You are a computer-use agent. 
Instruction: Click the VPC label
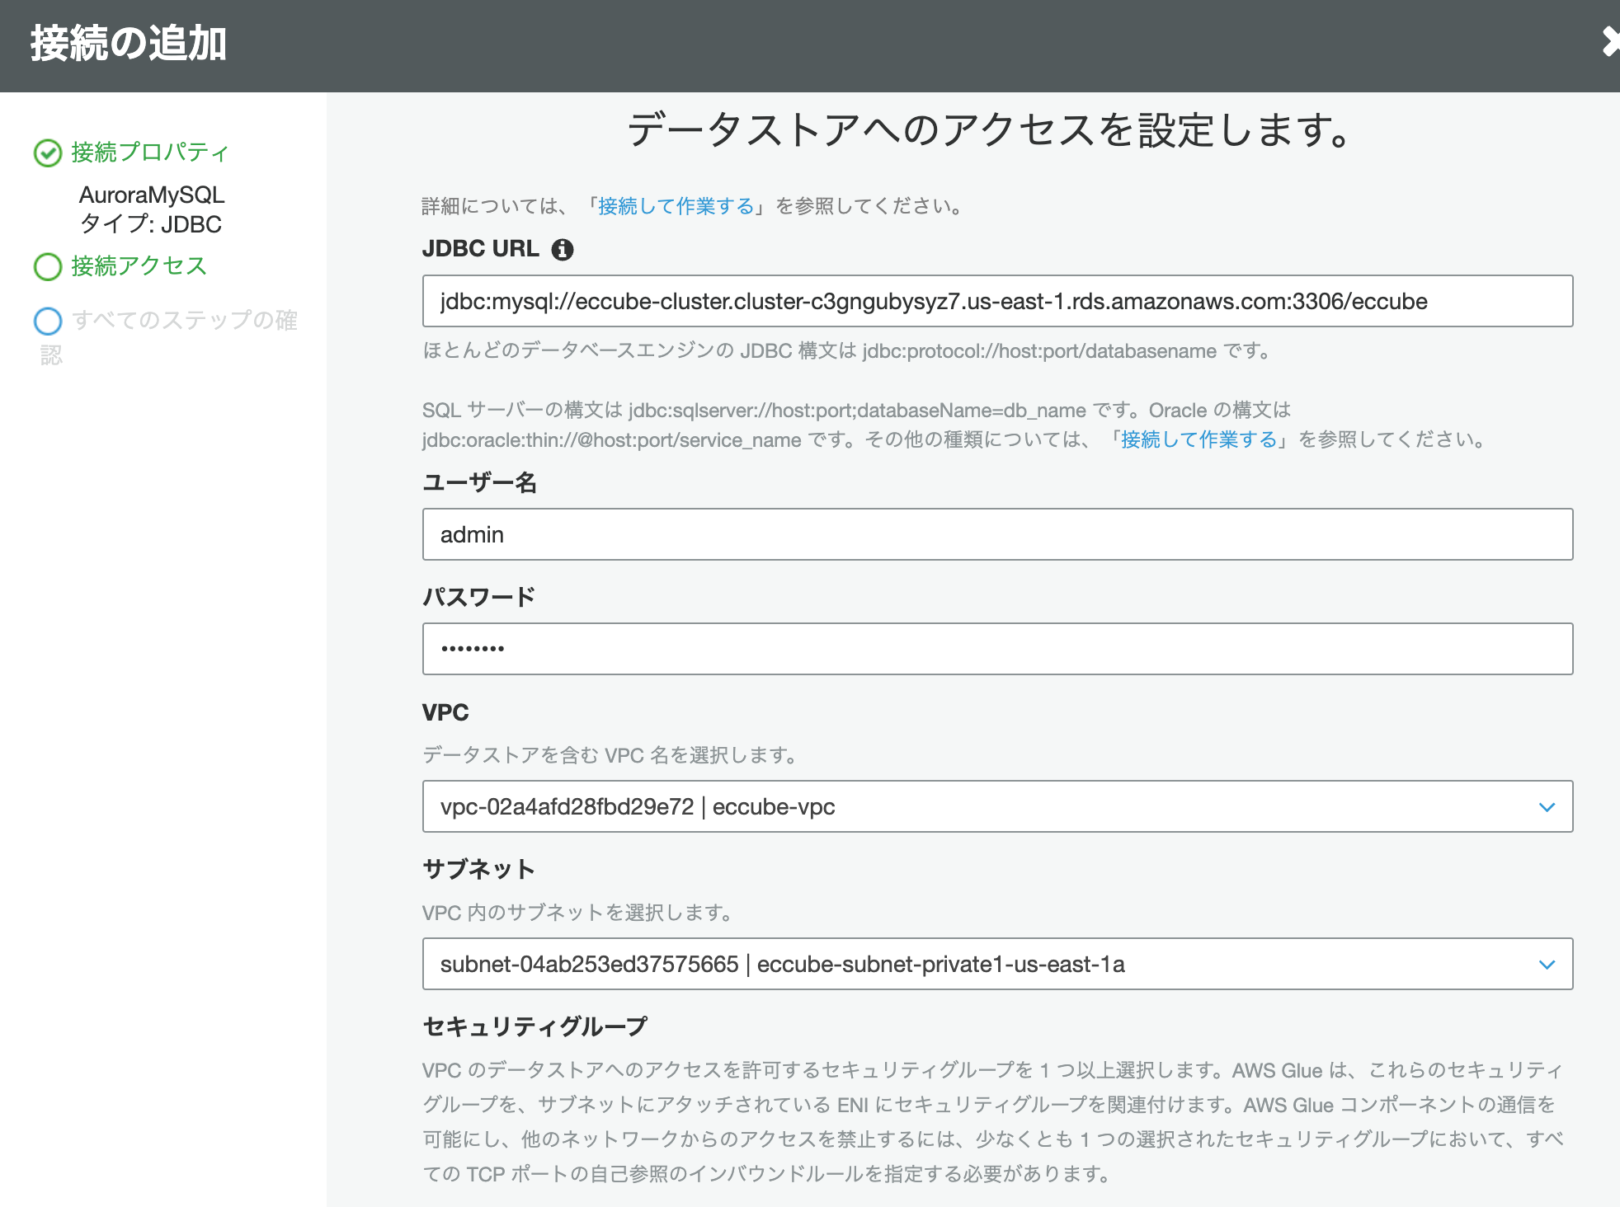[x=445, y=712]
